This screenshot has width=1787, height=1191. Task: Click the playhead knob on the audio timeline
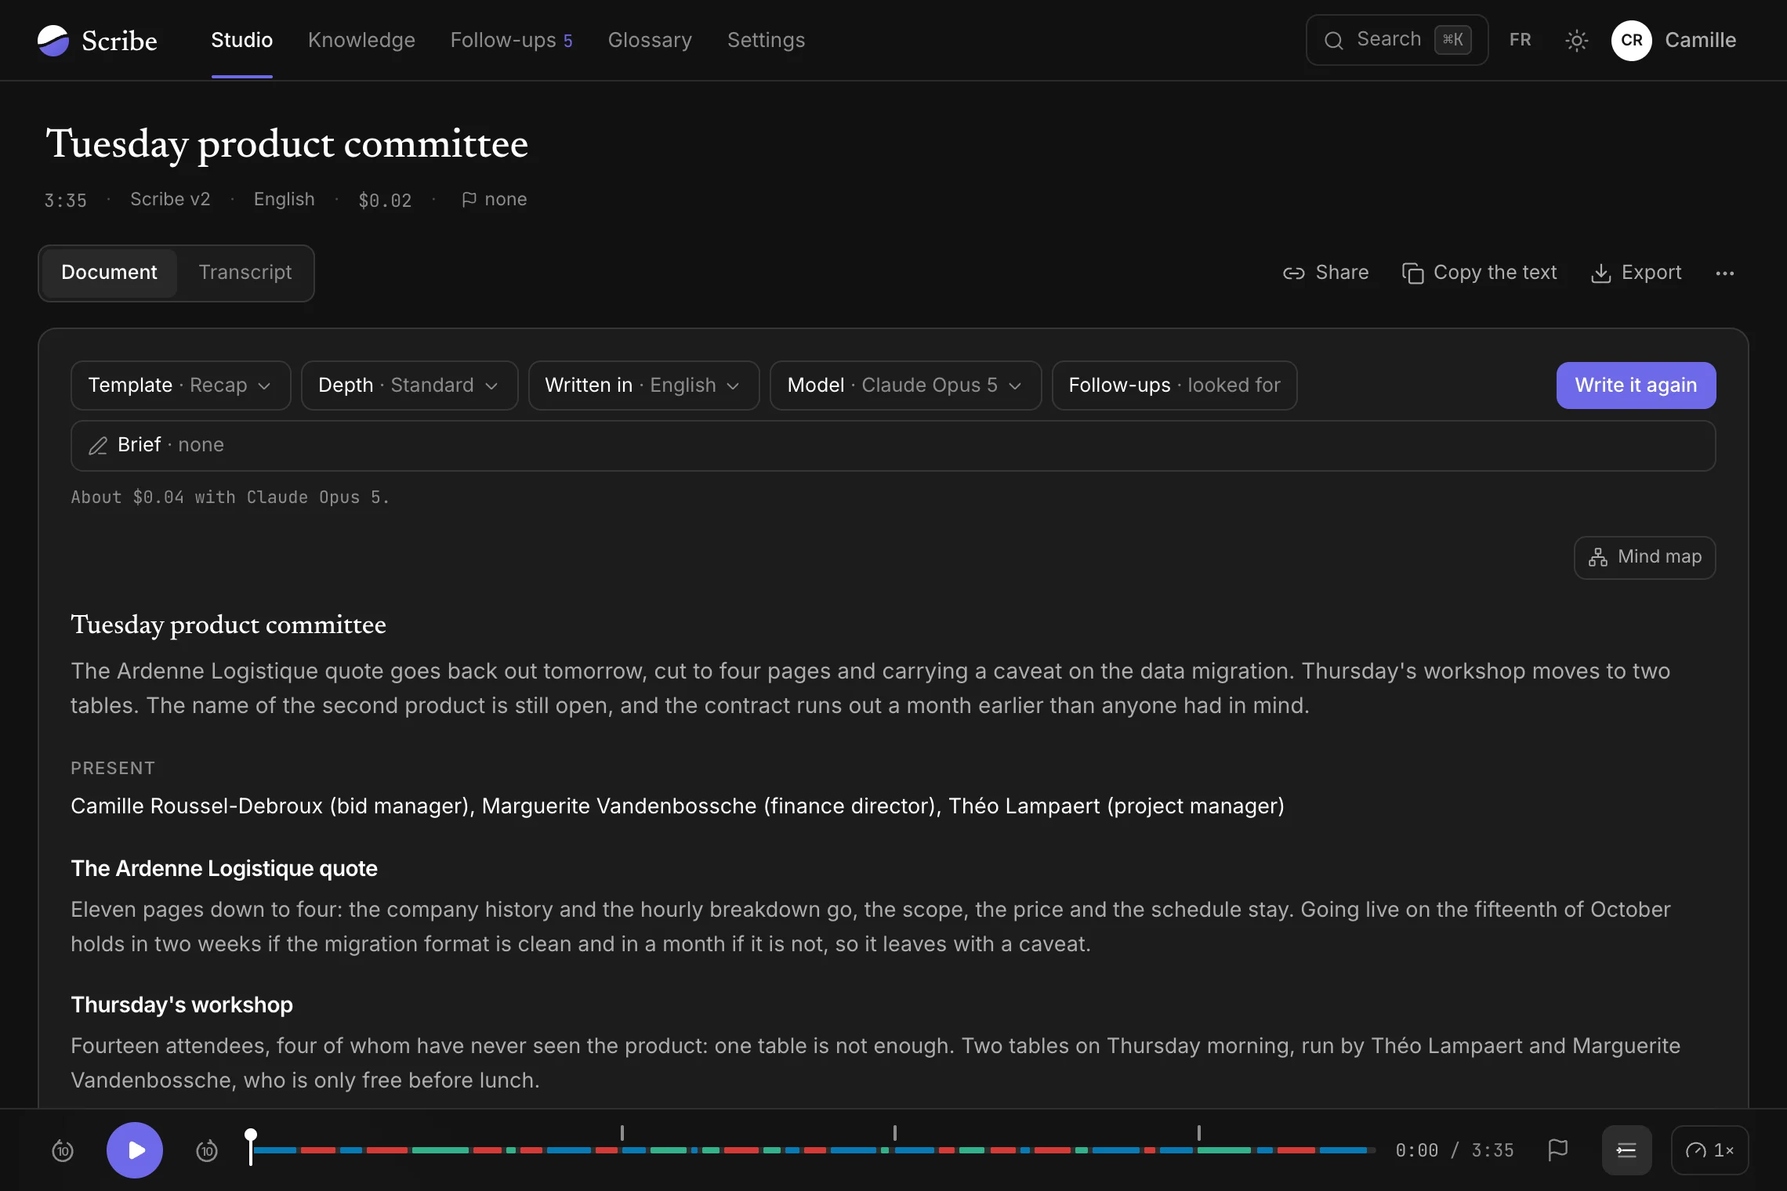coord(251,1135)
